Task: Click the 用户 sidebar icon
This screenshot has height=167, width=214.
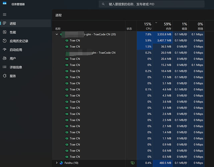Action: (4, 58)
